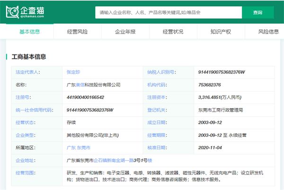Viewport: 284px width, 190px height.
Task: Click the 机构代码 label link
Action: pyautogui.click(x=156, y=85)
